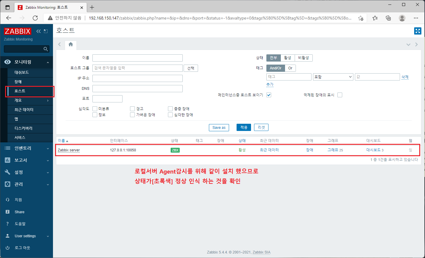
Task: Check the 경고 severity checkbox
Action: coord(132,109)
